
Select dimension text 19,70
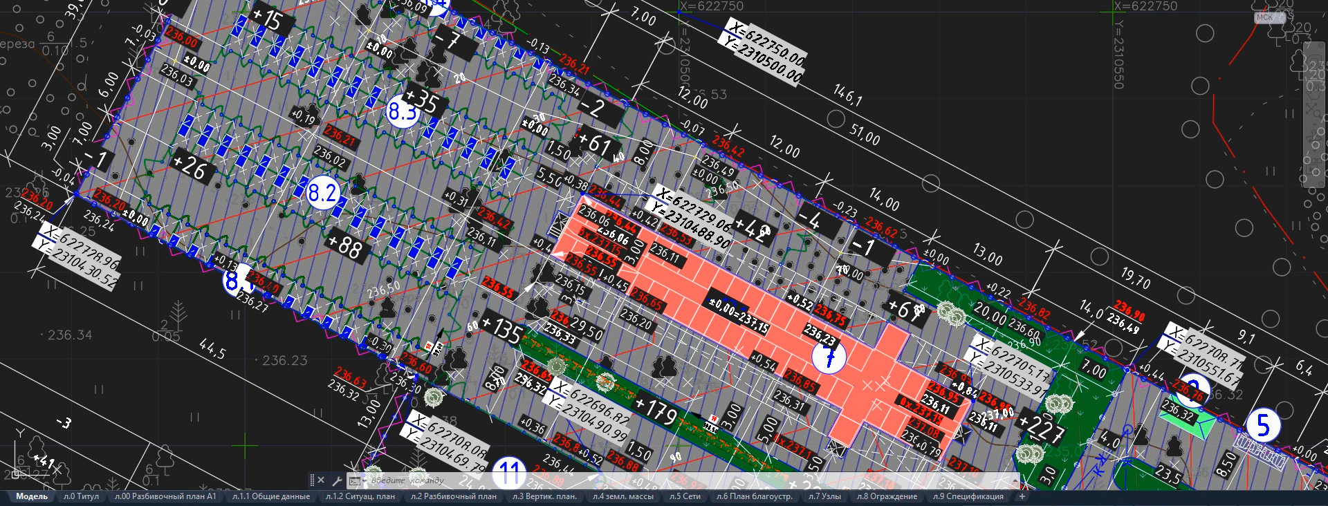(1135, 278)
